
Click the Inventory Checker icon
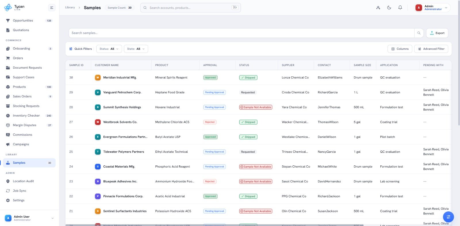point(8,116)
